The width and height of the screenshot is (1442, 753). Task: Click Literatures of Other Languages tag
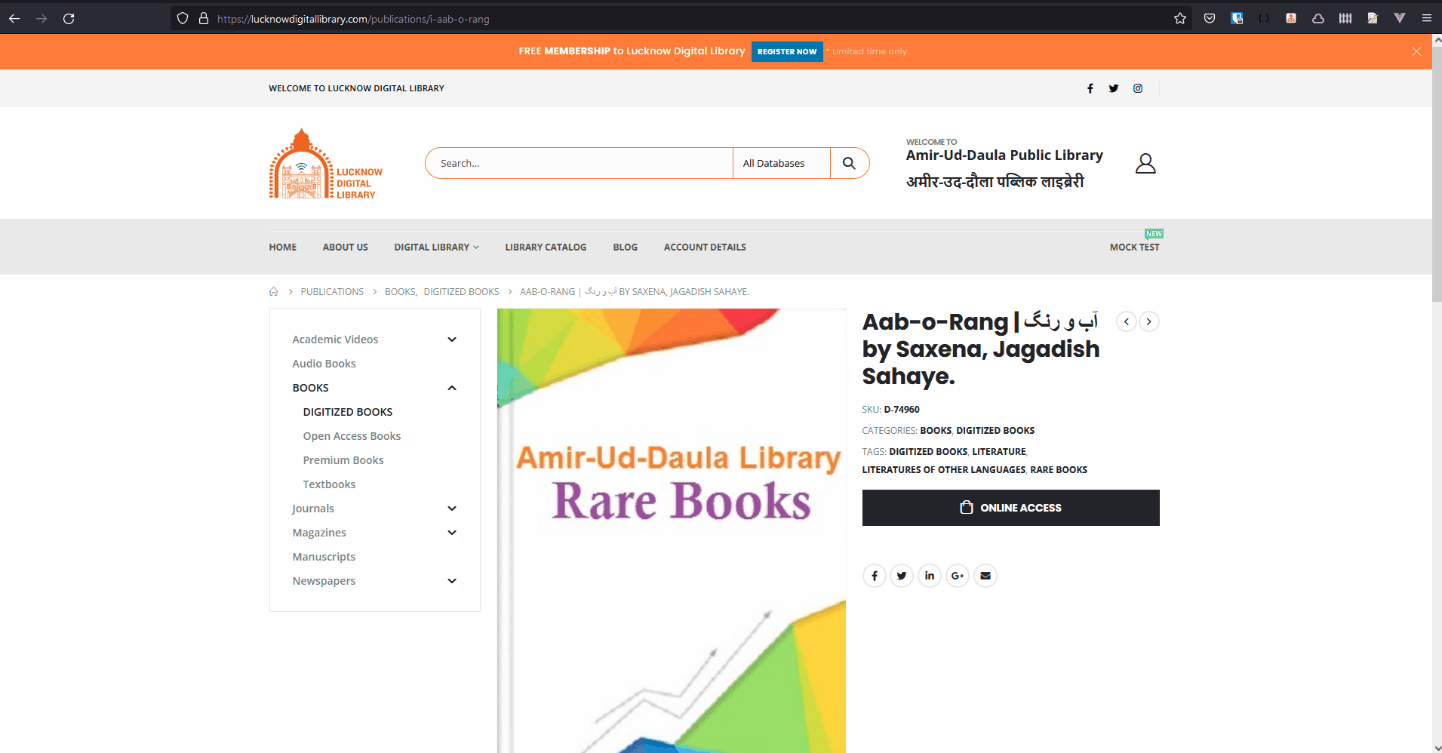(x=944, y=470)
